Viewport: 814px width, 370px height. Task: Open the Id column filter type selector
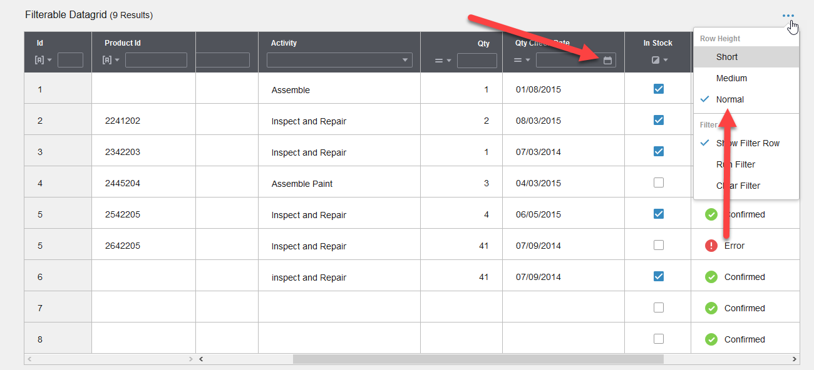[x=43, y=60]
